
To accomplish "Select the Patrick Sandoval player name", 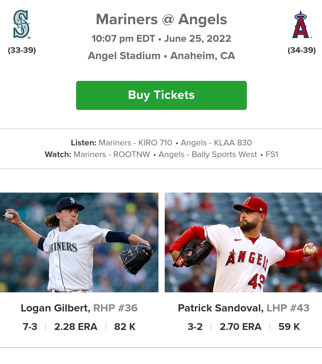I will pos(220,308).
